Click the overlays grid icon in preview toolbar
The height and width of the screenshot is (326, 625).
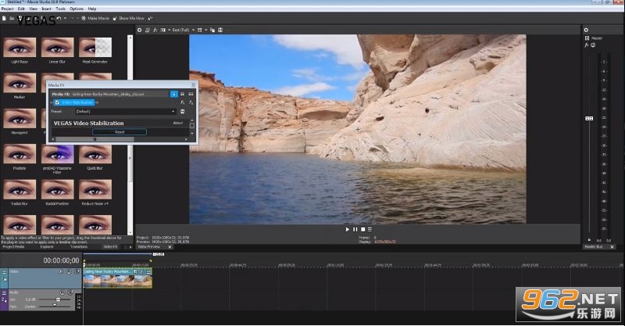(200, 30)
